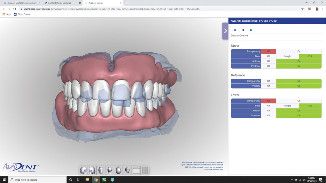
Task: Turn Reference Visibility Off
Action: click(269, 86)
